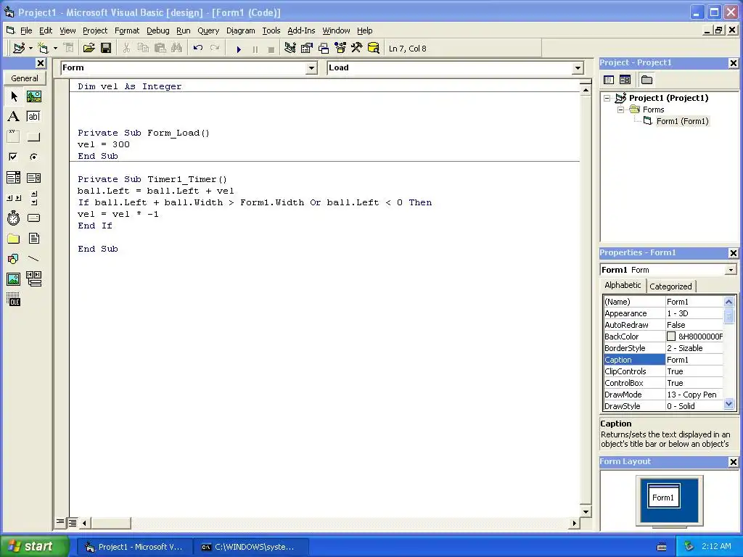Click the End (stop) toolbar button
Viewport: 743px width, 557px height.
click(x=271, y=49)
